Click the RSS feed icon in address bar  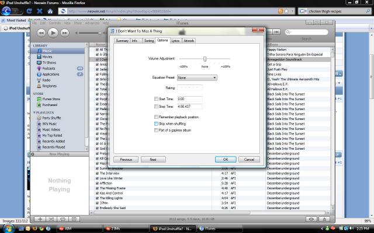[x=280, y=11]
